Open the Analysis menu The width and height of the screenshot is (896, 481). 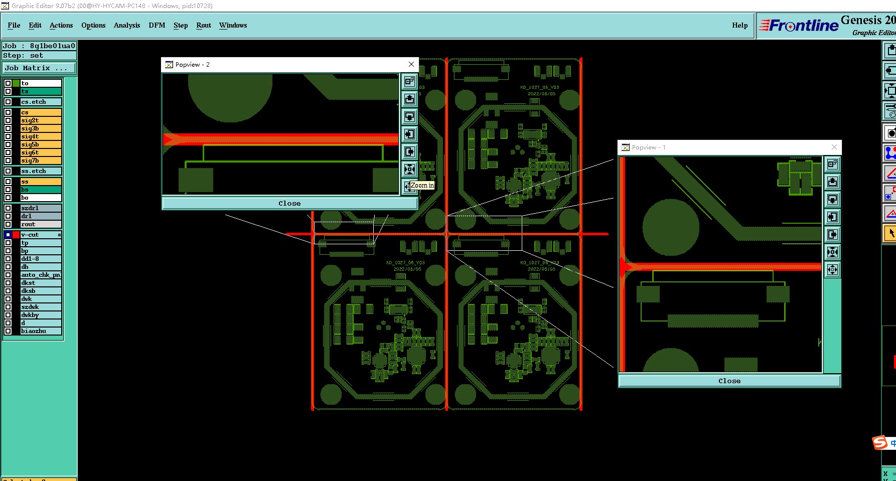click(x=127, y=25)
